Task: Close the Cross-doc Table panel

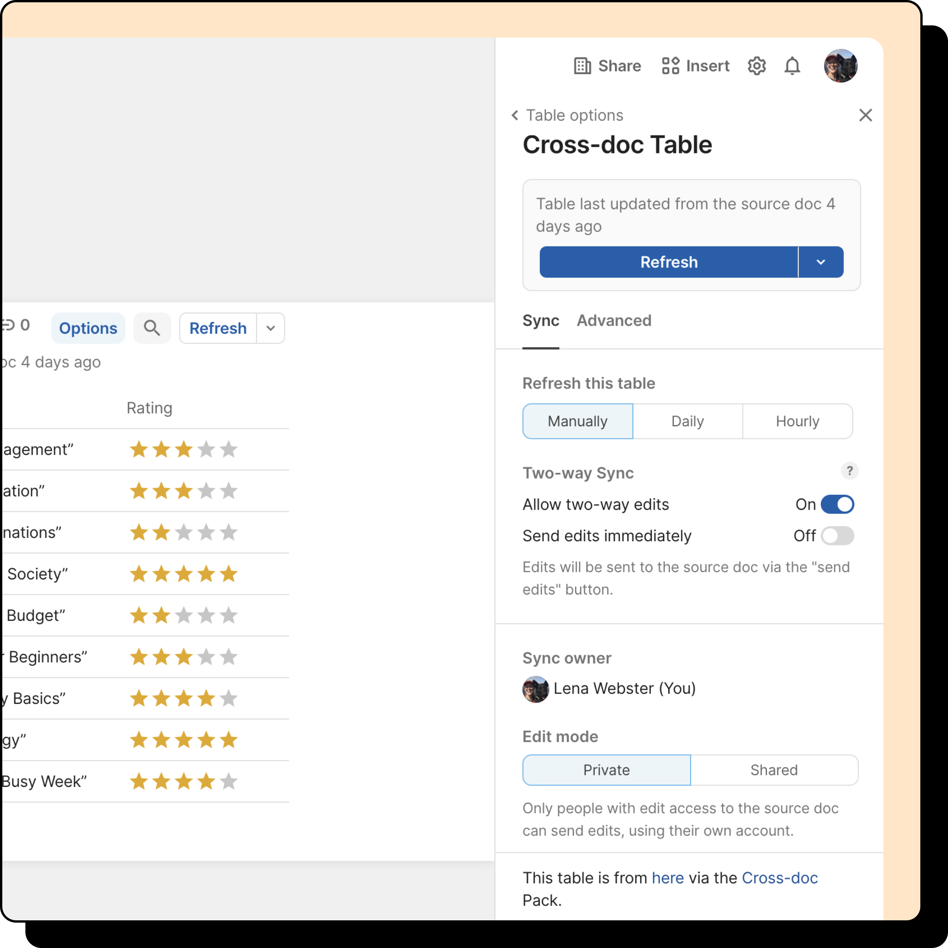Action: coord(865,115)
